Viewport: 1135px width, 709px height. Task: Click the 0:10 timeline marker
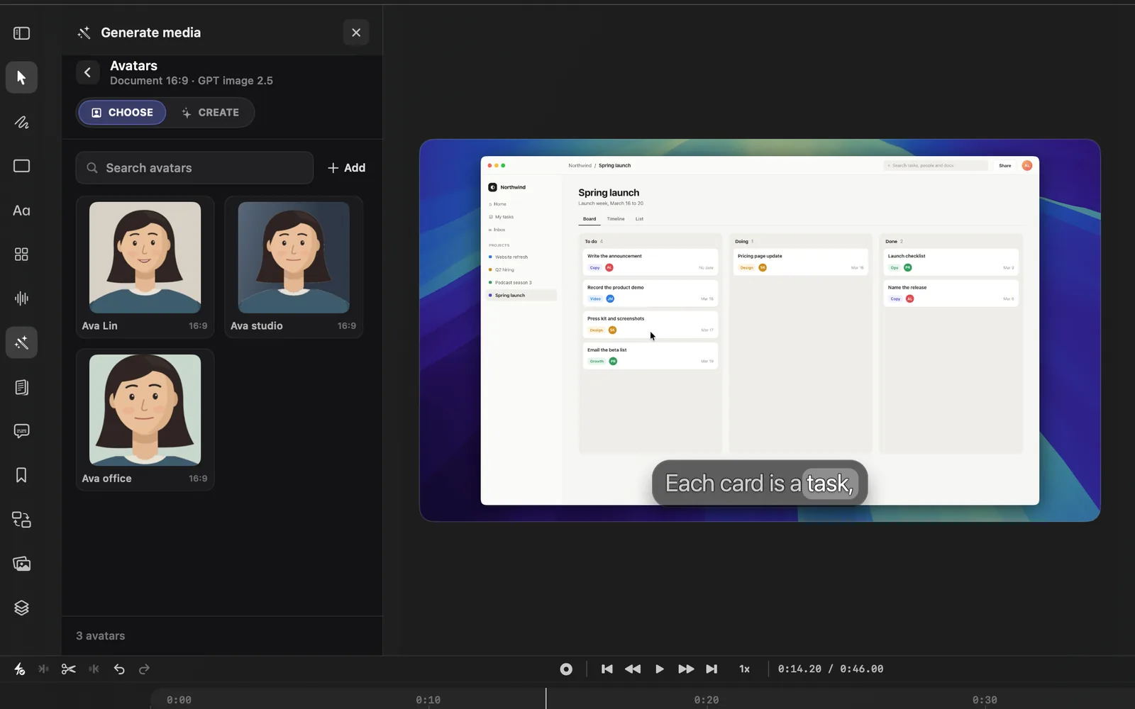tap(428, 700)
